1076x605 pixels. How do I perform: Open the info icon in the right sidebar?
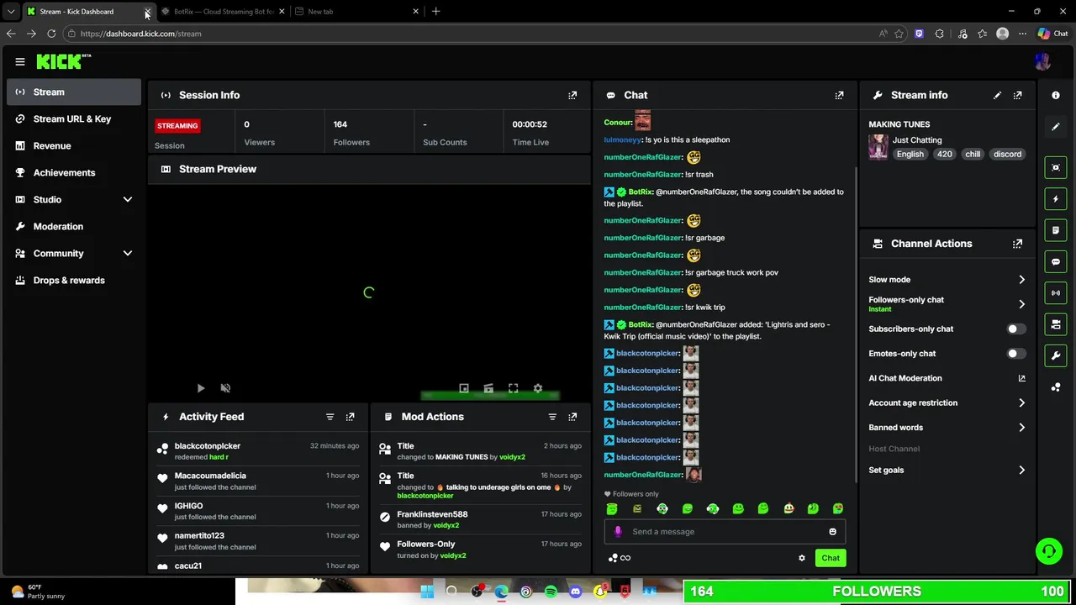click(1056, 95)
